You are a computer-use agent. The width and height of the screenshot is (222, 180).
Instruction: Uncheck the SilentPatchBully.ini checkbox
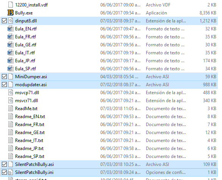(5, 172)
